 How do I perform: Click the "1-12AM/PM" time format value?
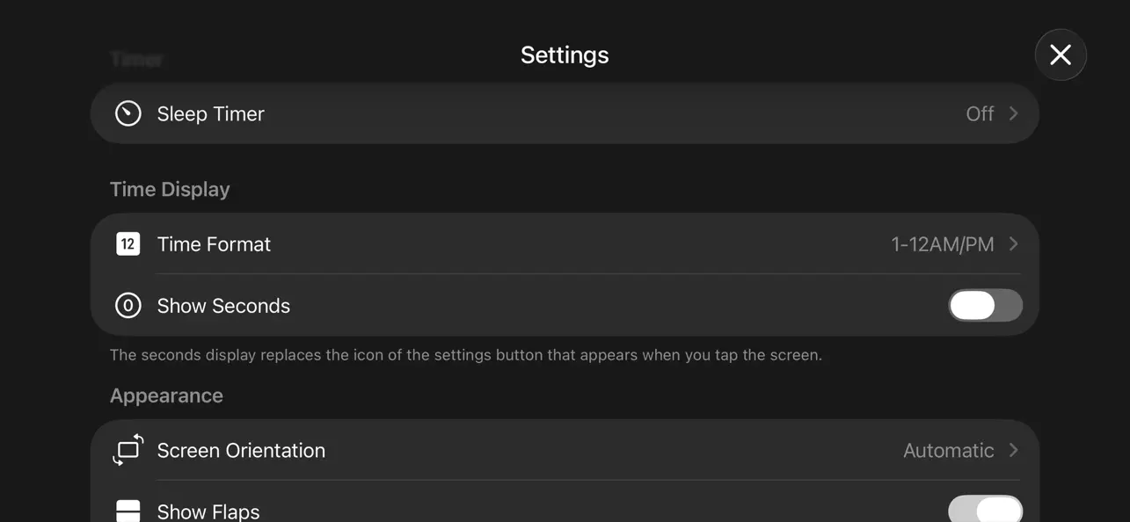point(943,244)
